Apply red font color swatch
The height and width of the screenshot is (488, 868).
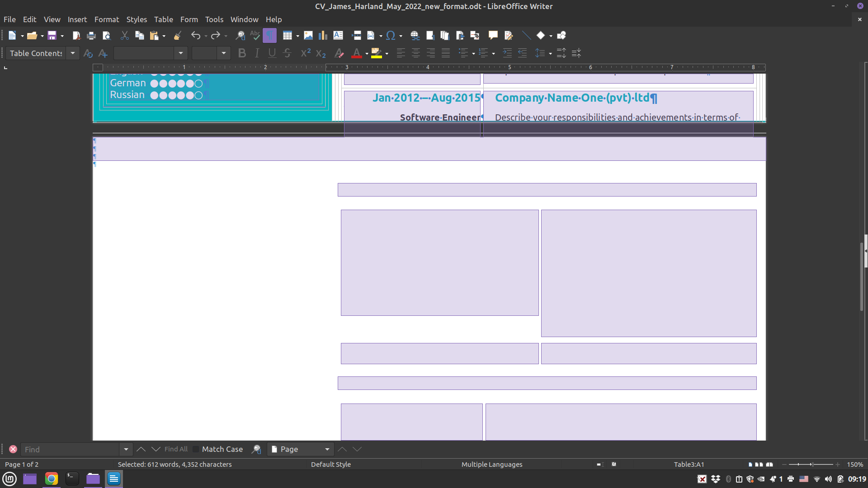[356, 53]
